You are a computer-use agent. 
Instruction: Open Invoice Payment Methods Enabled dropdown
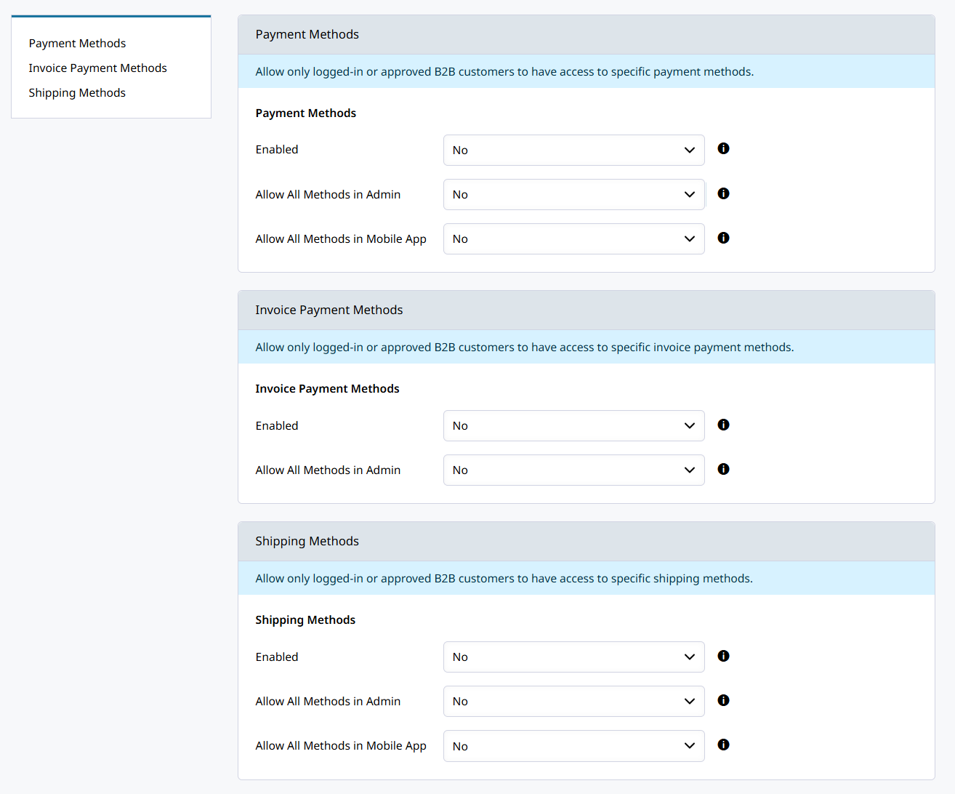pos(574,425)
